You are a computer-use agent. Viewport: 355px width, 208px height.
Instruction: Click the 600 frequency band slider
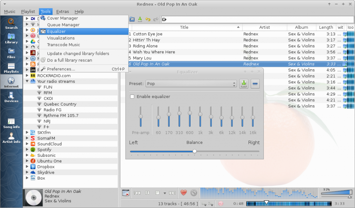point(190,117)
